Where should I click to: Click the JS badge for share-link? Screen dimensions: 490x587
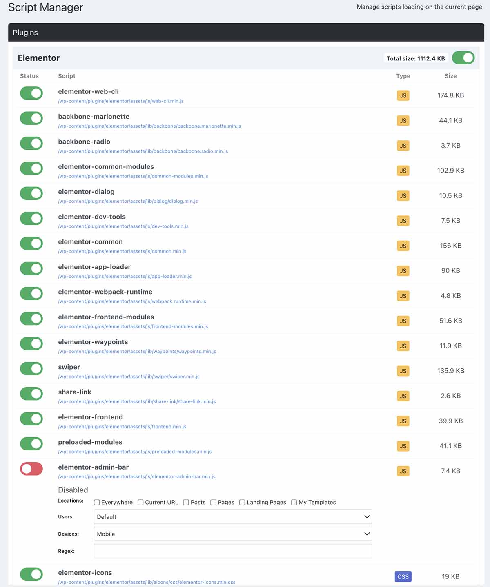tap(403, 396)
